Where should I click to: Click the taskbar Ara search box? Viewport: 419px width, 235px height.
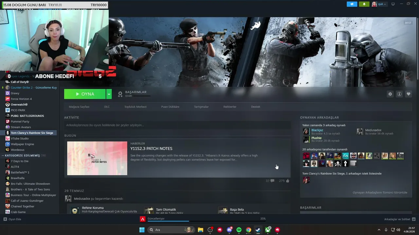[172, 230]
